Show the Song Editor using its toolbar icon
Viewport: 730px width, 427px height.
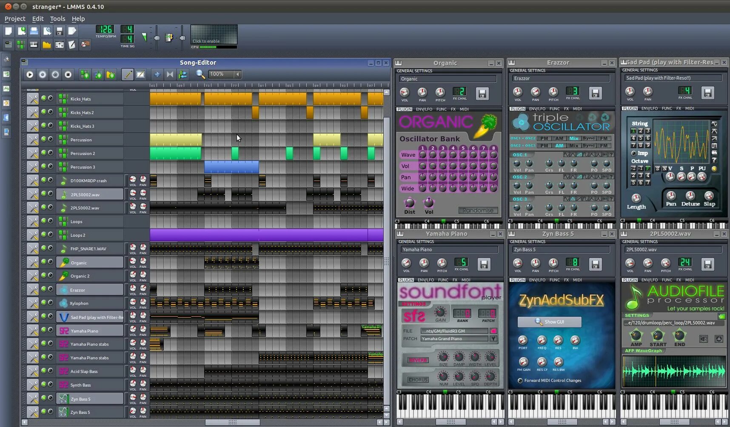tap(8, 44)
